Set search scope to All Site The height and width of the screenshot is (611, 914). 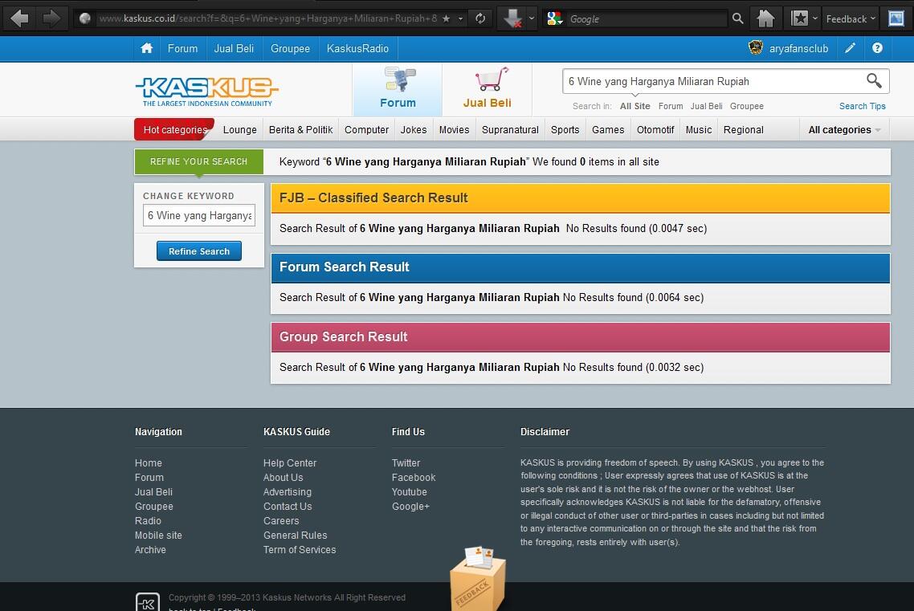click(x=634, y=106)
